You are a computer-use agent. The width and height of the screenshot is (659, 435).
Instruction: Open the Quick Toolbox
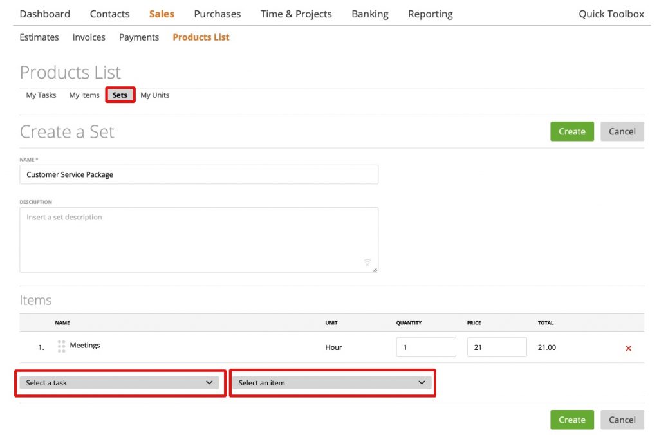(611, 14)
